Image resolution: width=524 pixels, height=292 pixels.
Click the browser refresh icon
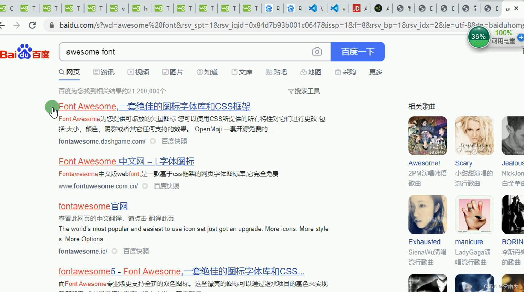32,25
